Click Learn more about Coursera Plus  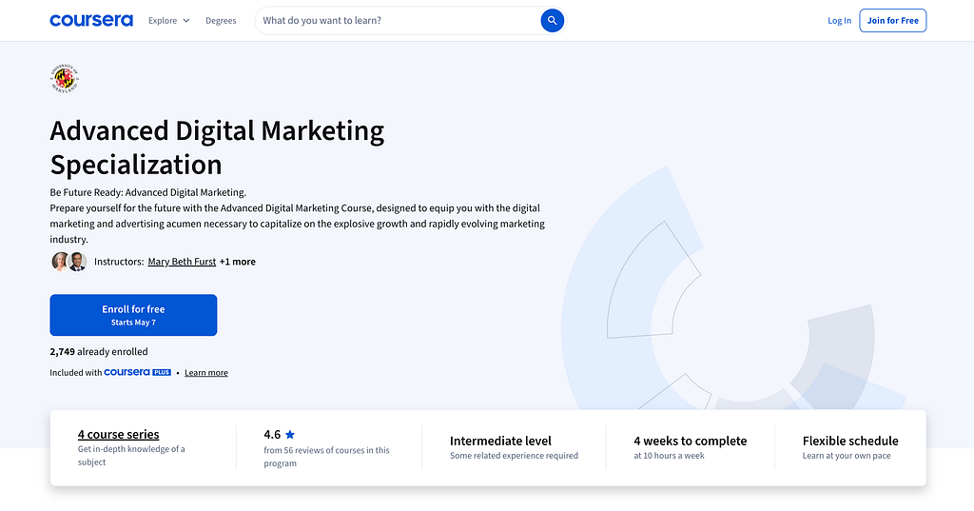tap(206, 373)
